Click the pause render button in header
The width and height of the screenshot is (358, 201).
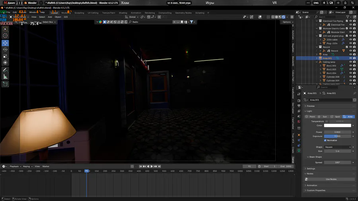click(292, 17)
